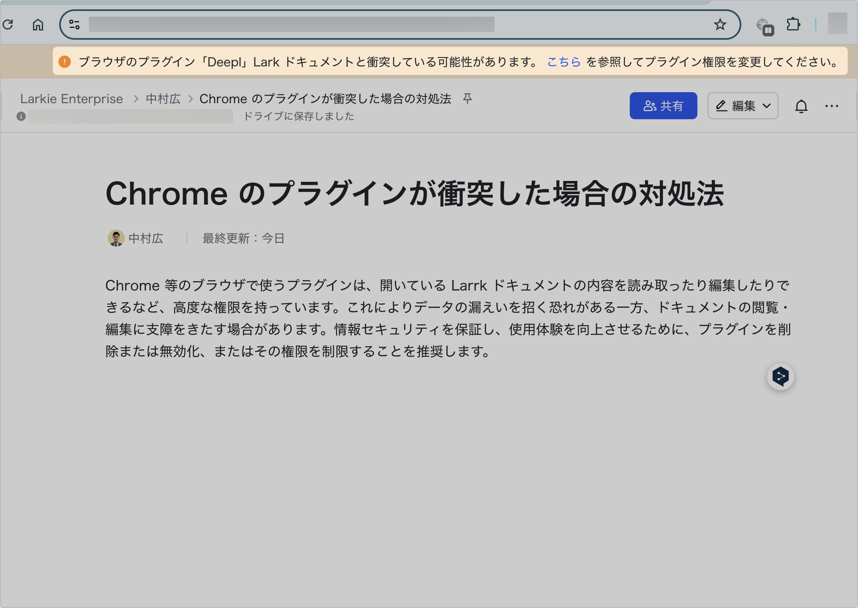
Task: Click into the document body paragraph
Action: [448, 318]
